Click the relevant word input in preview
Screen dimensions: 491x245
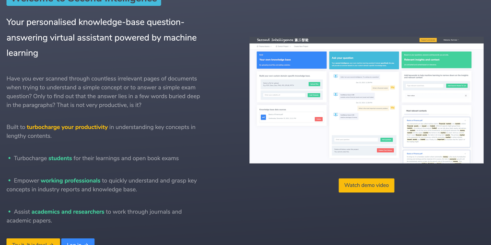click(425, 86)
